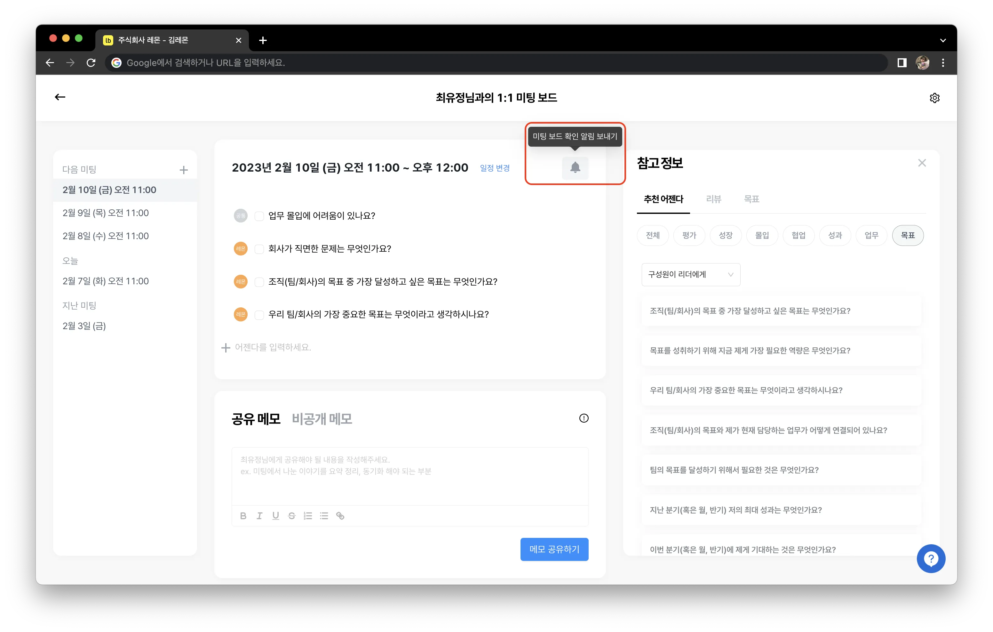This screenshot has height=632, width=993.
Task: Add a new meeting with the plus icon next to 다음 미팅
Action: pos(184,170)
